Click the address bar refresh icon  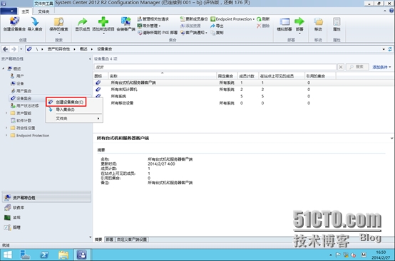(390, 49)
